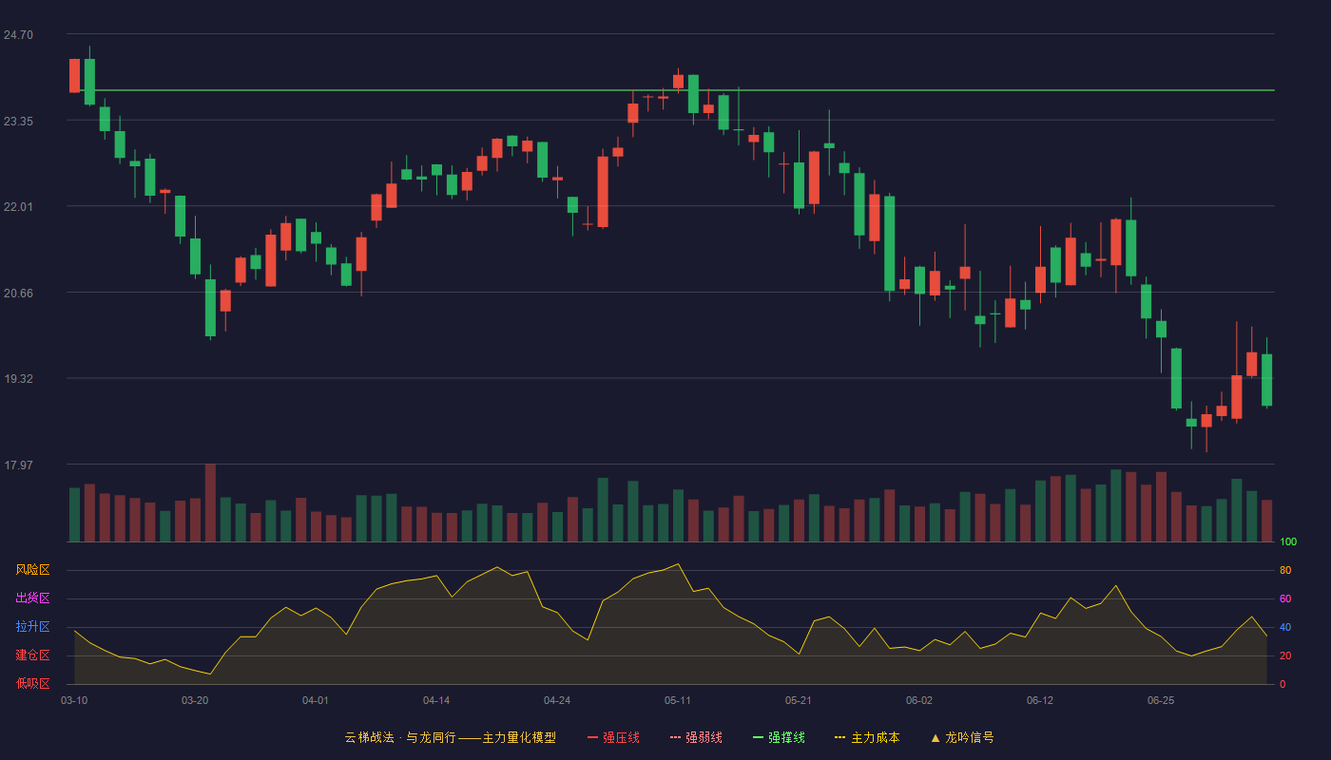
Task: Click the tallest red volume bar
Action: click(x=210, y=503)
